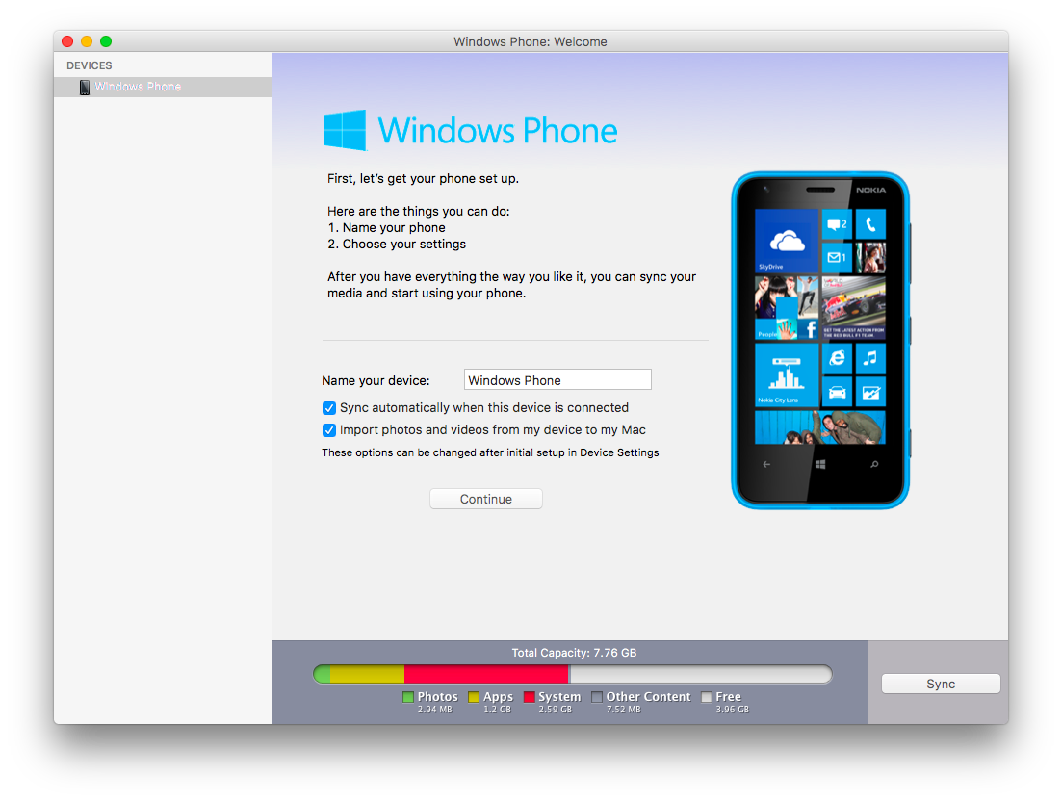Viewport: 1062px width, 801px height.
Task: Click the red System legend swatch
Action: click(529, 697)
